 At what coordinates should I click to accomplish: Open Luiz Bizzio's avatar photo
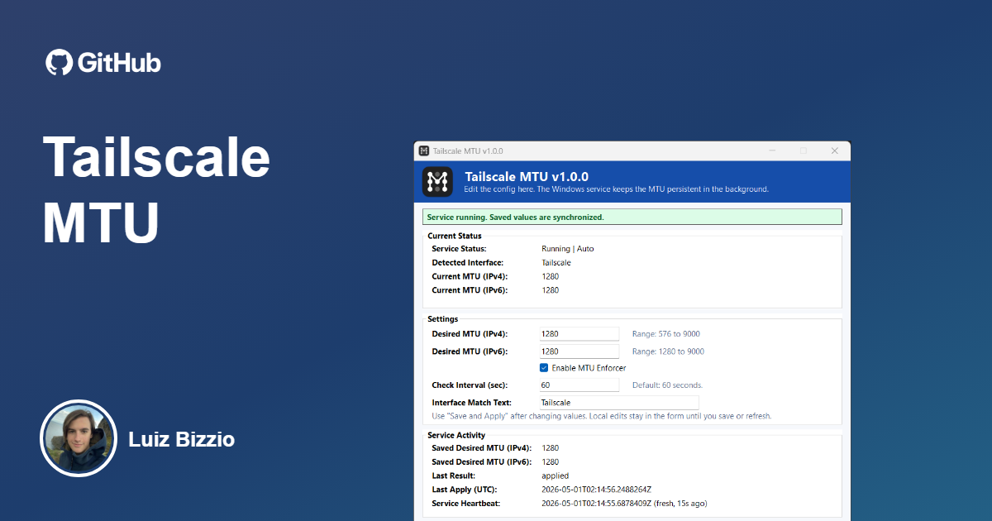(78, 439)
